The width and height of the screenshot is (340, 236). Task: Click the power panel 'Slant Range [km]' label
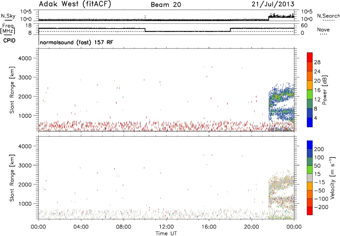pos(12,90)
